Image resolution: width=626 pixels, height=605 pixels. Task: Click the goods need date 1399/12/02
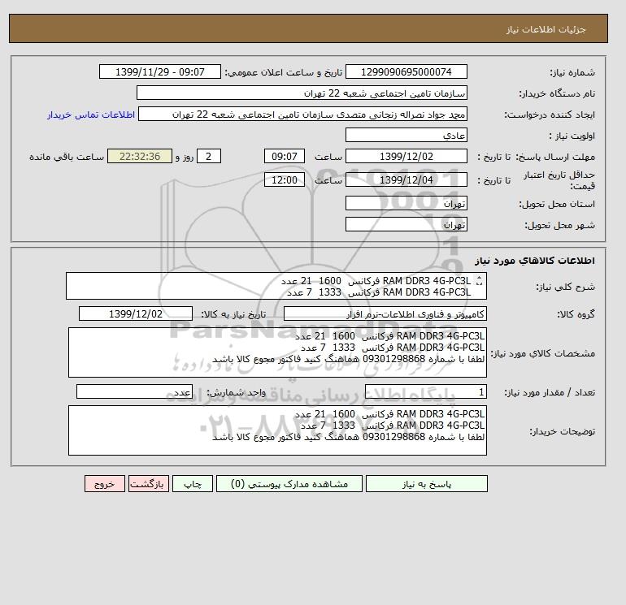[x=136, y=313]
